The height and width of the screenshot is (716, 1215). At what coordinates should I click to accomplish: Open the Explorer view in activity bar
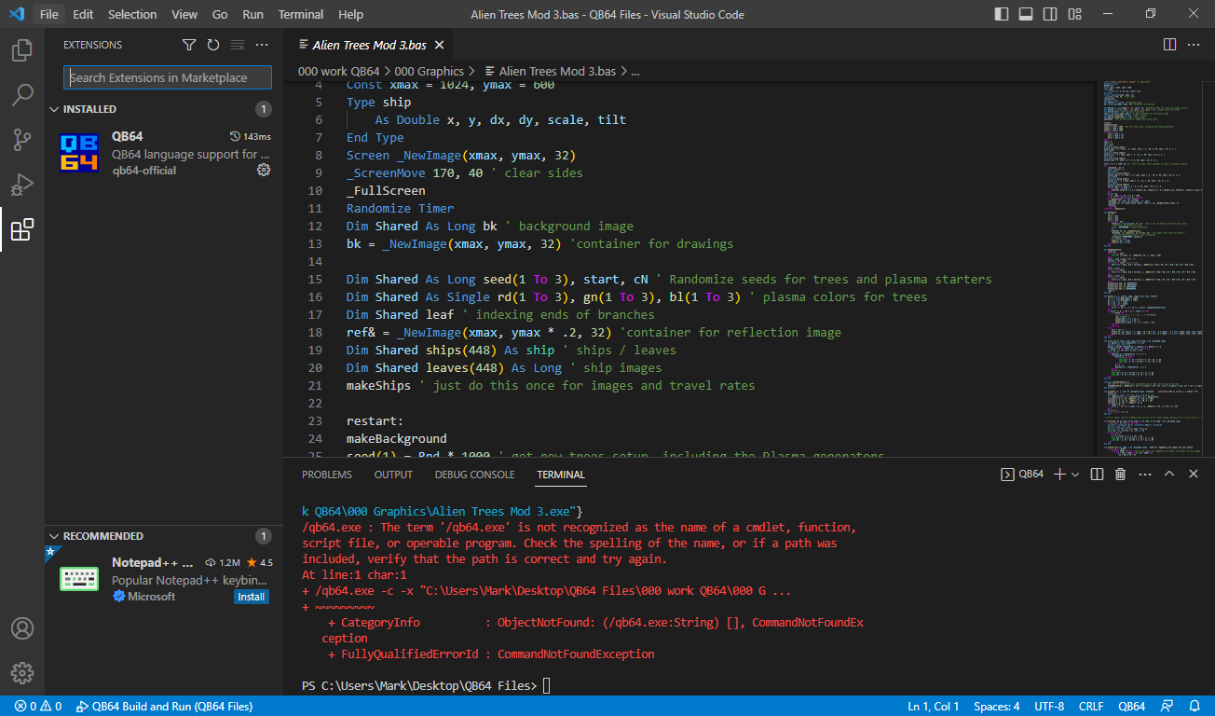coord(22,50)
